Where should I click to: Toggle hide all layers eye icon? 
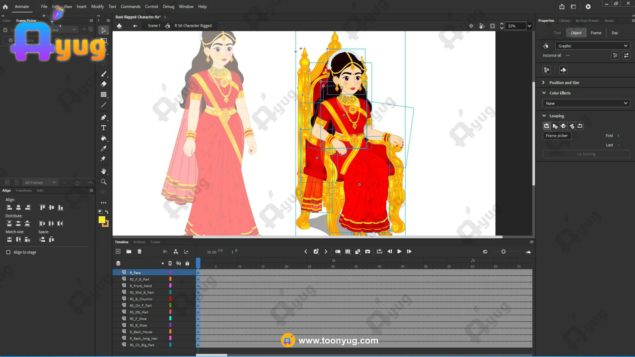click(179, 263)
